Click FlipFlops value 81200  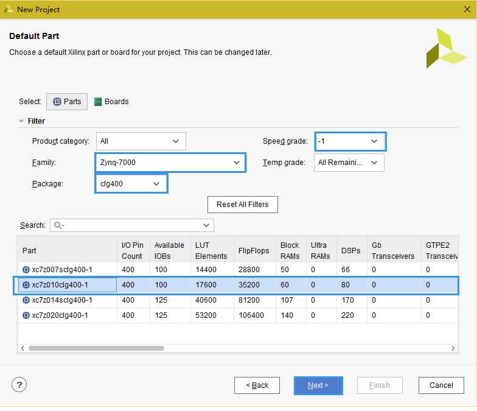point(249,300)
